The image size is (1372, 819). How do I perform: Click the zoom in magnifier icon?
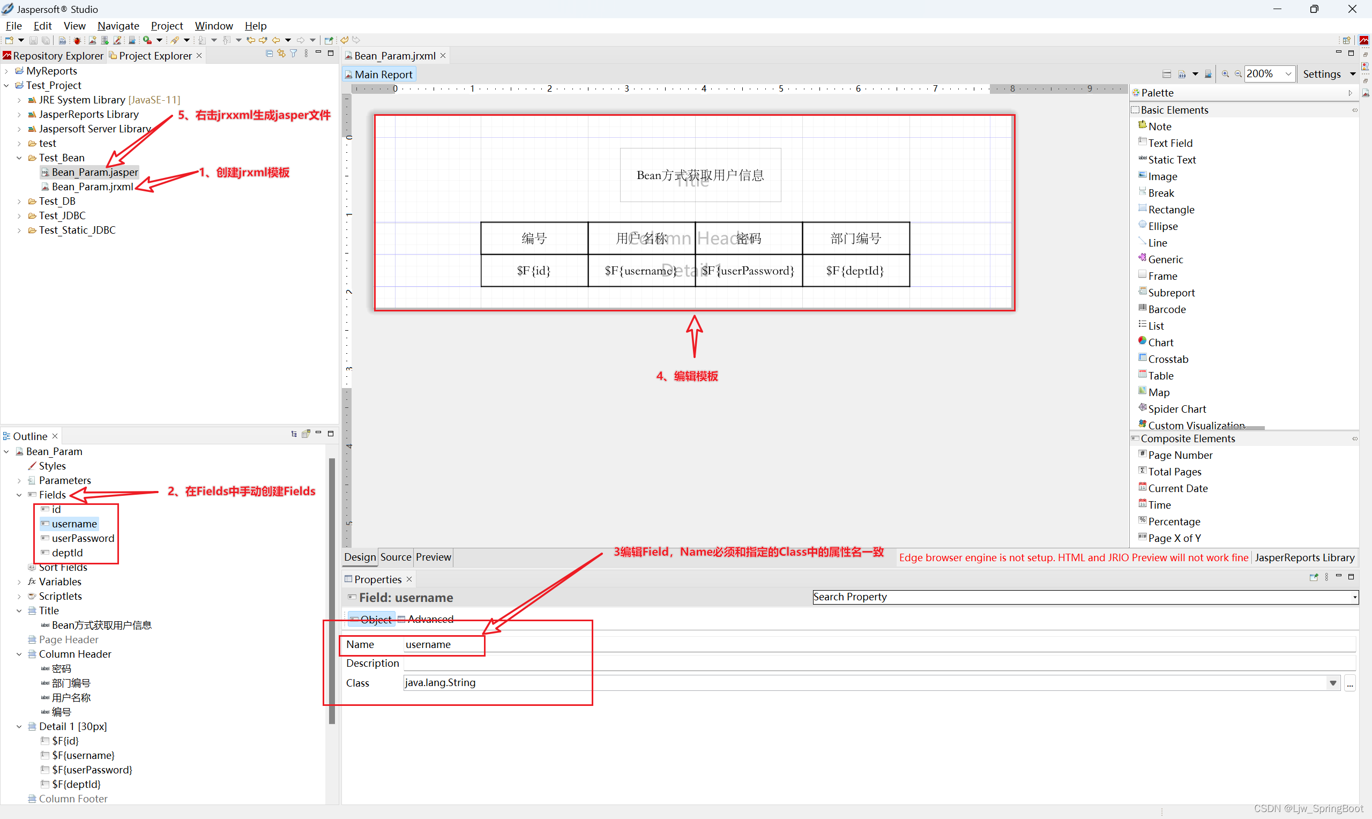pos(1225,74)
